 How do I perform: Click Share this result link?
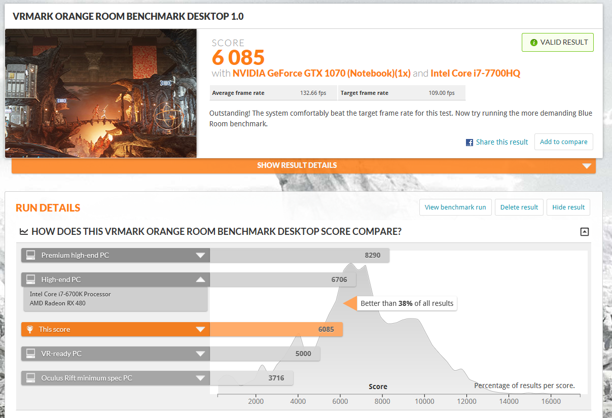coord(502,142)
